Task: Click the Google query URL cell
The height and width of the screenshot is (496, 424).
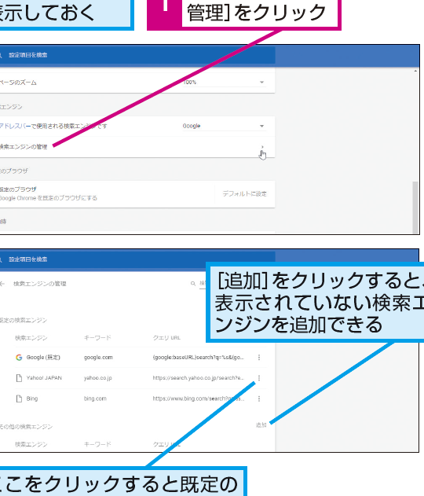Action: pyautogui.click(x=199, y=358)
